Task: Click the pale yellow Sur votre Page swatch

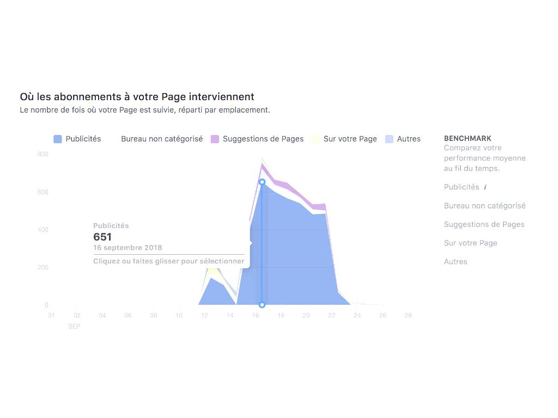Action: point(316,139)
